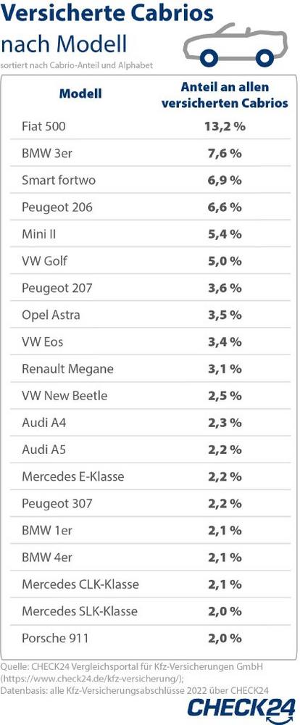
Task: Click the Anteil an allen versicherten Cabrios header
Action: (x=225, y=95)
